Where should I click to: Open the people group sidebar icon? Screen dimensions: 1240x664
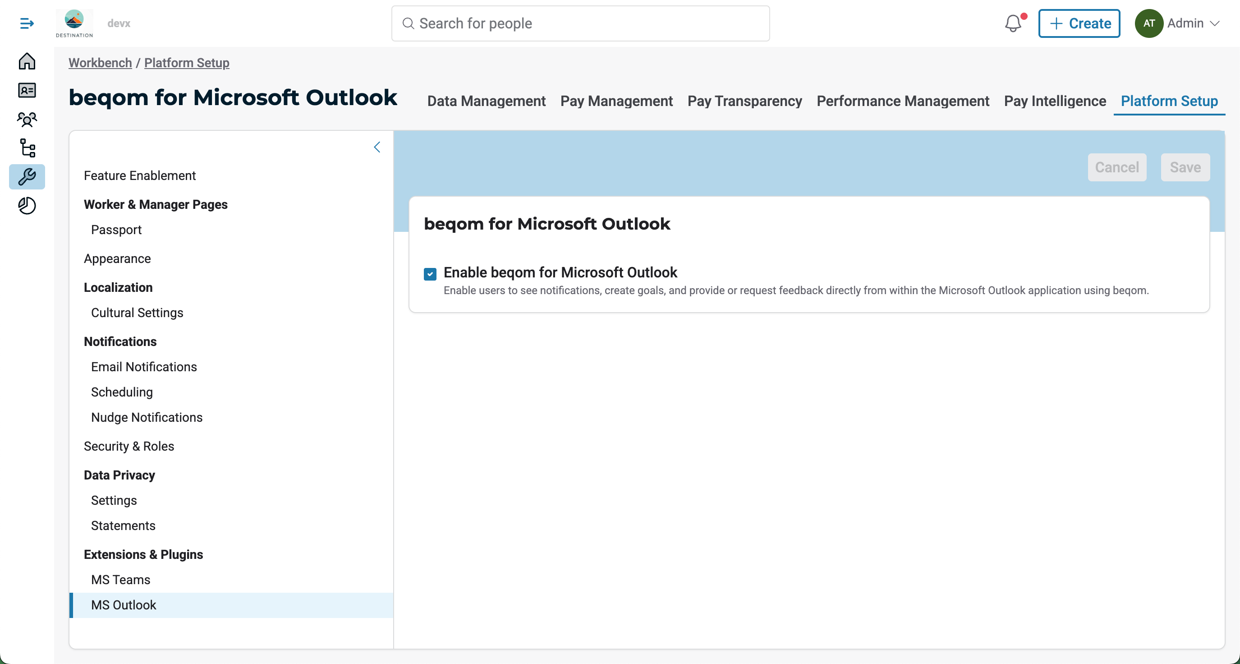27,119
